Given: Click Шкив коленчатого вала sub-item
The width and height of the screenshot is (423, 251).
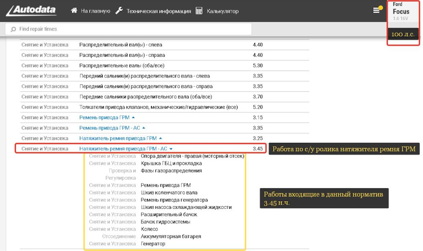Looking at the screenshot, I should [169, 193].
